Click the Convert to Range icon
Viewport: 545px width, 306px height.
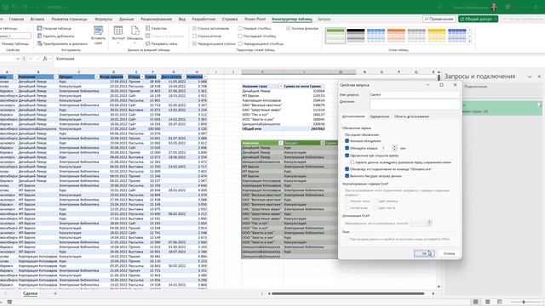coord(40,43)
